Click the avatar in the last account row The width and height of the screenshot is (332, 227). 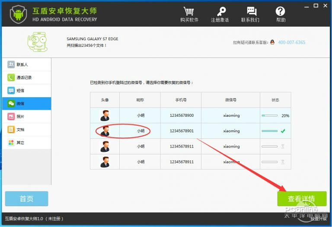click(105, 162)
